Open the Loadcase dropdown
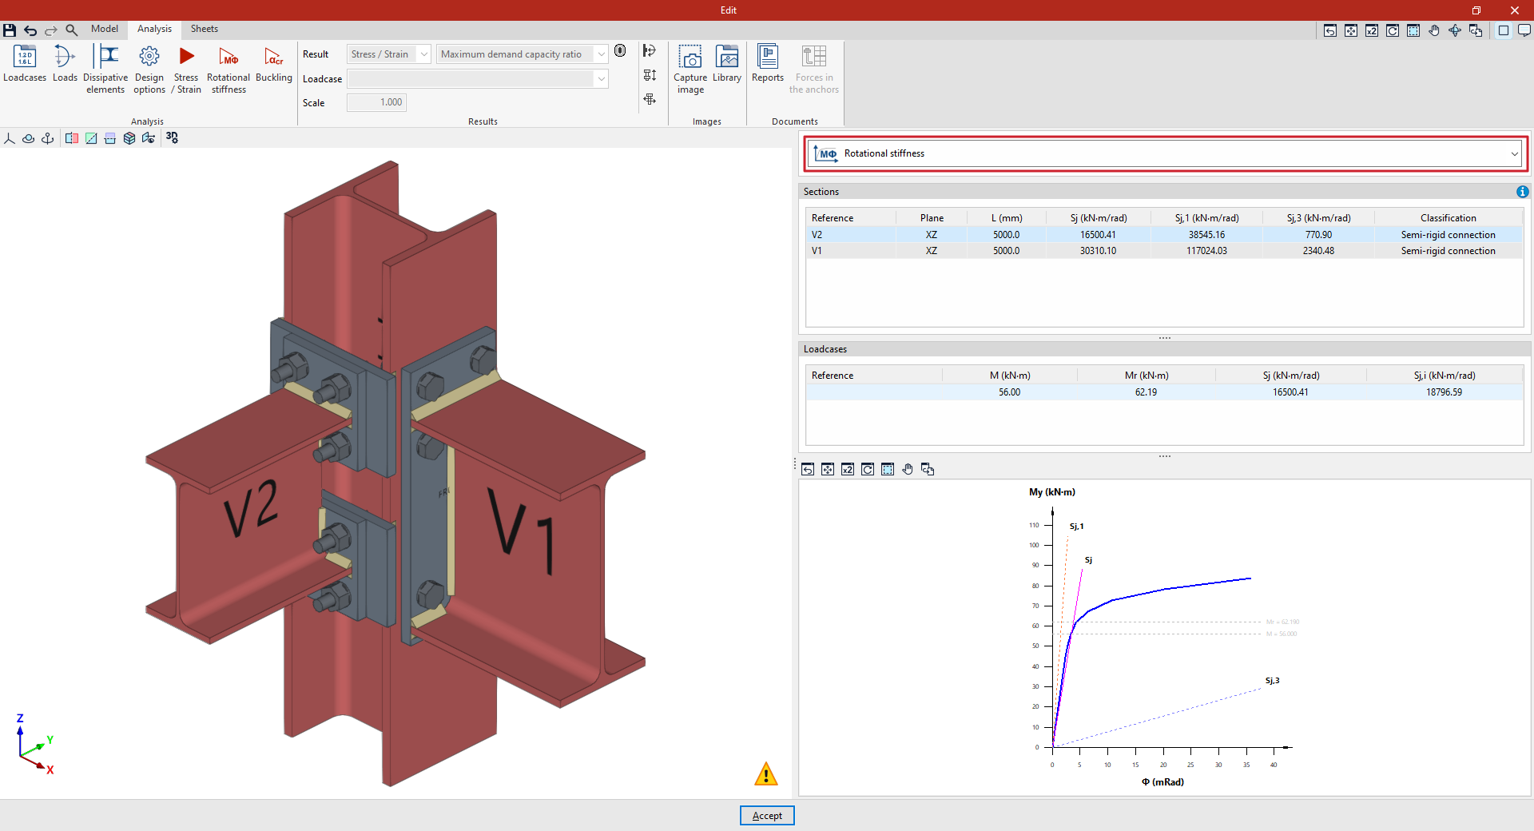 478,78
